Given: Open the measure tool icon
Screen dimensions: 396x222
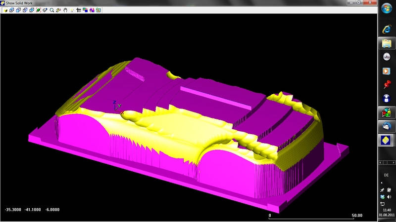Looking at the screenshot, I should coord(78,10).
